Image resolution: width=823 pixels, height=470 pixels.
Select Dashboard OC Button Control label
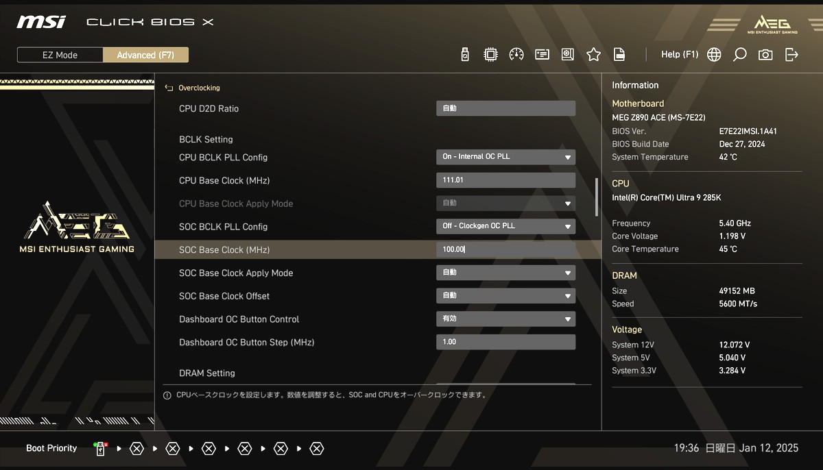pos(239,319)
